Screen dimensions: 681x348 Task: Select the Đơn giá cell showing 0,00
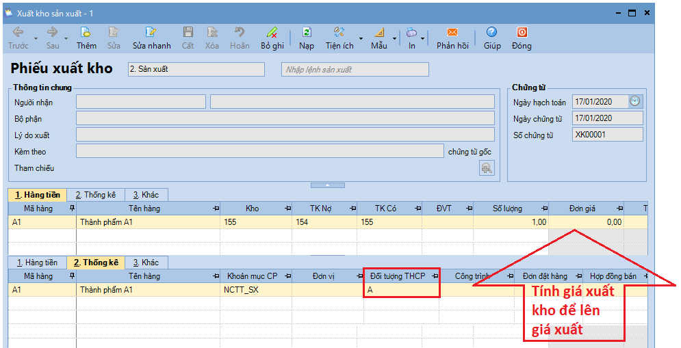(x=587, y=222)
